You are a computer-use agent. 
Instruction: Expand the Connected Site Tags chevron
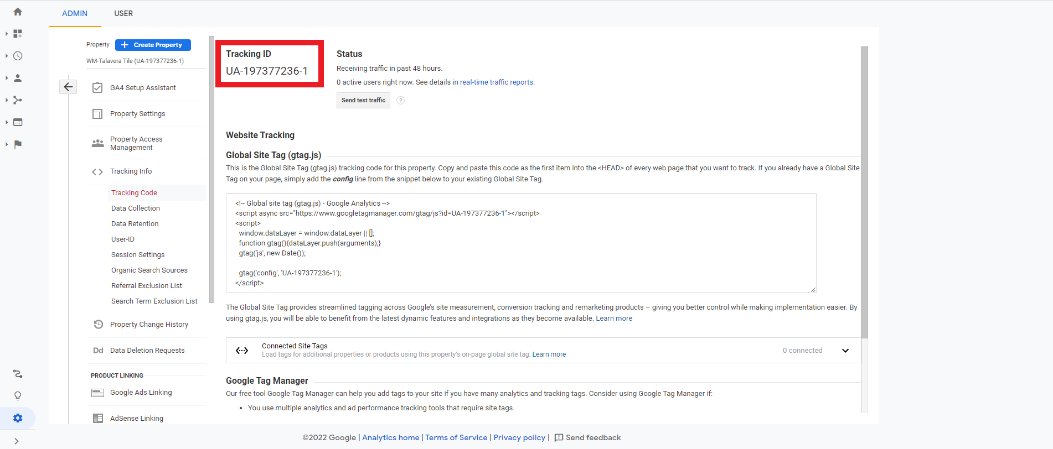pos(845,351)
